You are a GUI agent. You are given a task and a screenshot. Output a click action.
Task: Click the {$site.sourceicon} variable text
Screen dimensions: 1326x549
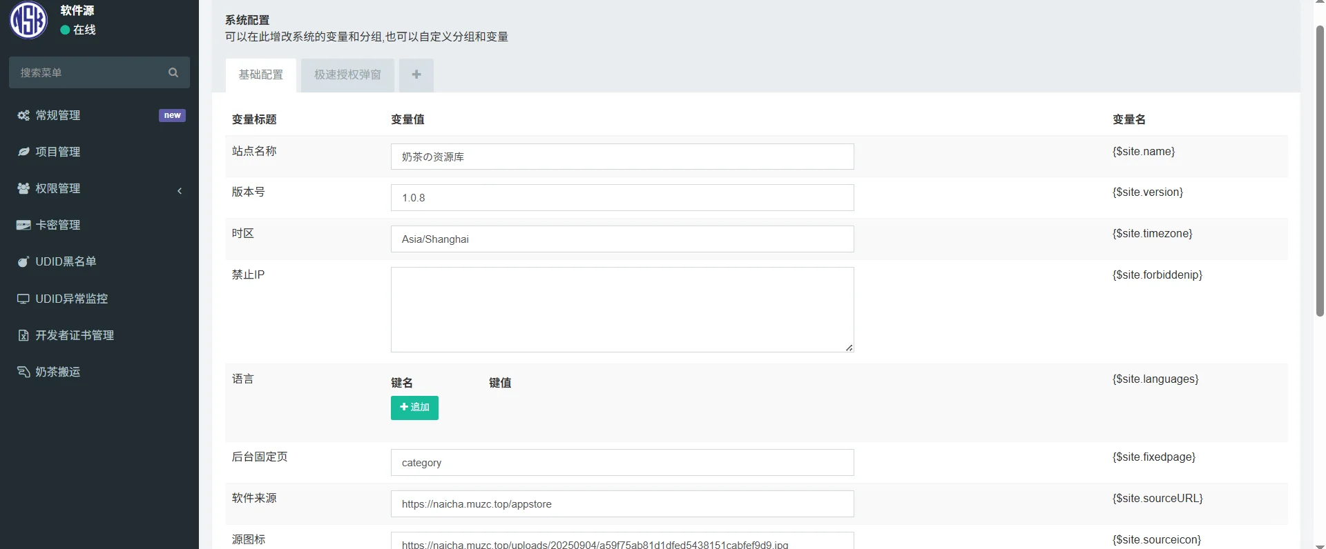point(1157,539)
